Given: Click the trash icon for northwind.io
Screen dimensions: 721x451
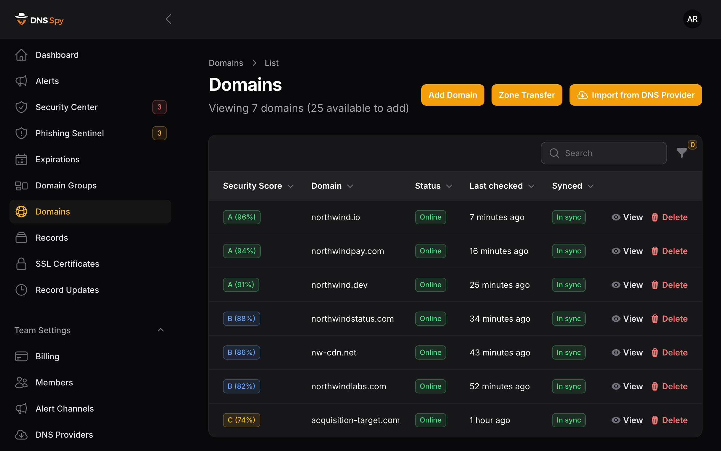Looking at the screenshot, I should [x=655, y=217].
